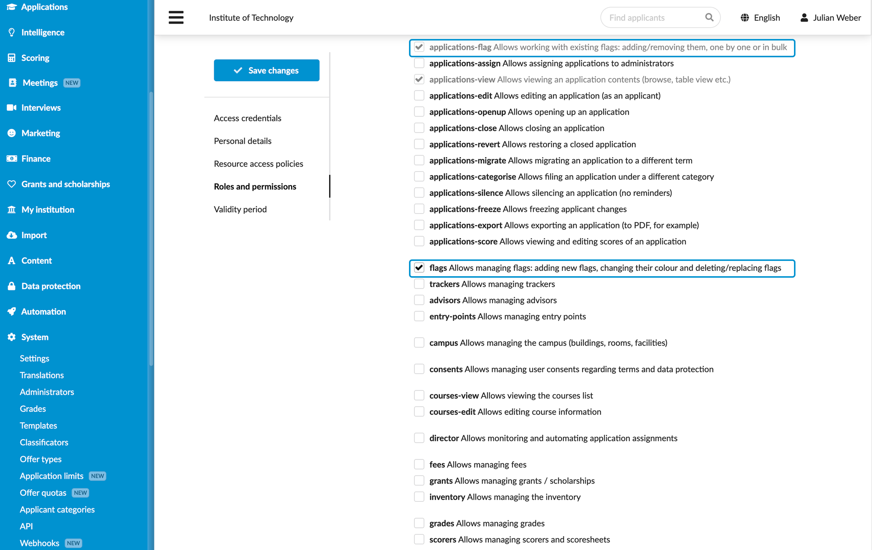Check the scorers permission checkbox
This screenshot has width=872, height=550.
(x=419, y=540)
